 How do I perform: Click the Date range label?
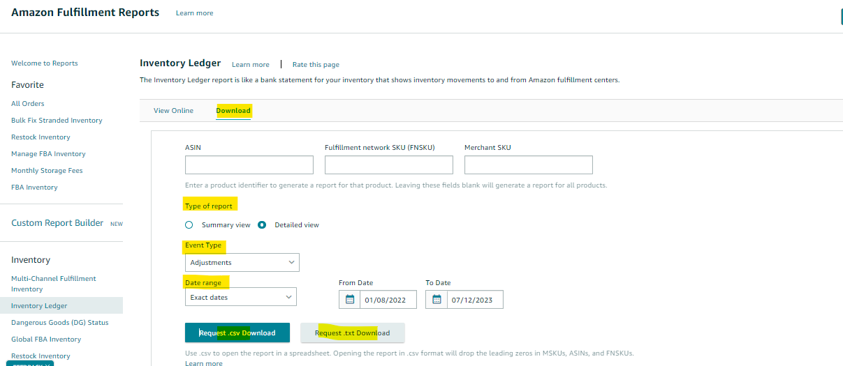pos(203,282)
